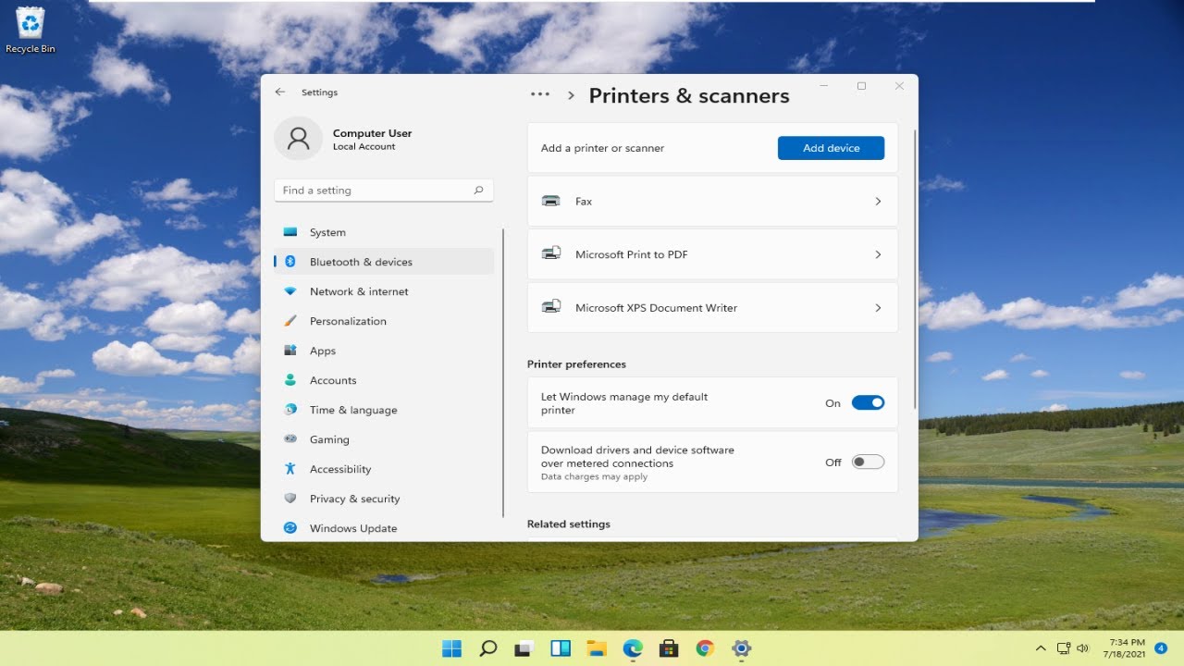Screen dimensions: 1184x666
Task: Click the Computer User account name
Action: [x=372, y=133]
